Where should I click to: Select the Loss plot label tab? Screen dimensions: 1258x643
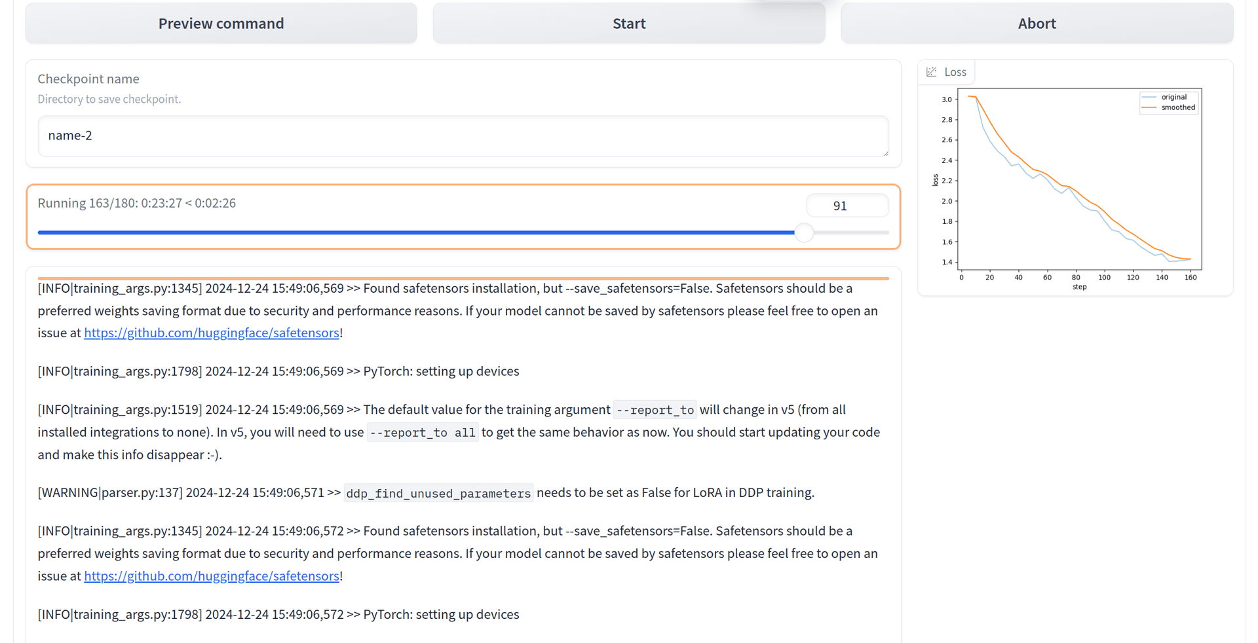(946, 72)
